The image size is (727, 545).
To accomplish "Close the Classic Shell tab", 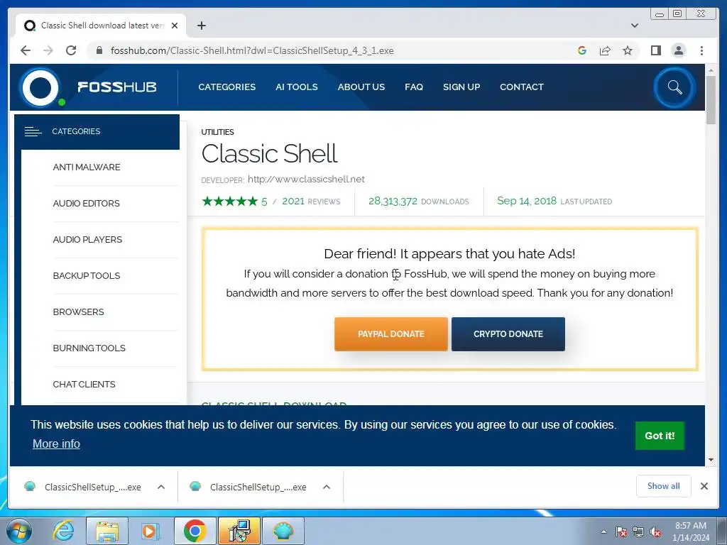I will pos(175,26).
